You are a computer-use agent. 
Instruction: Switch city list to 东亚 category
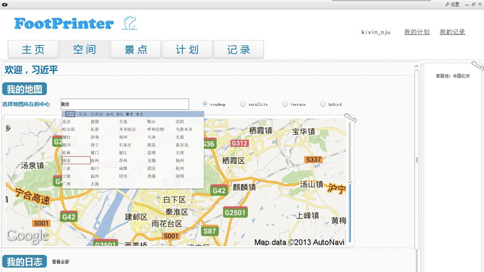(82, 114)
